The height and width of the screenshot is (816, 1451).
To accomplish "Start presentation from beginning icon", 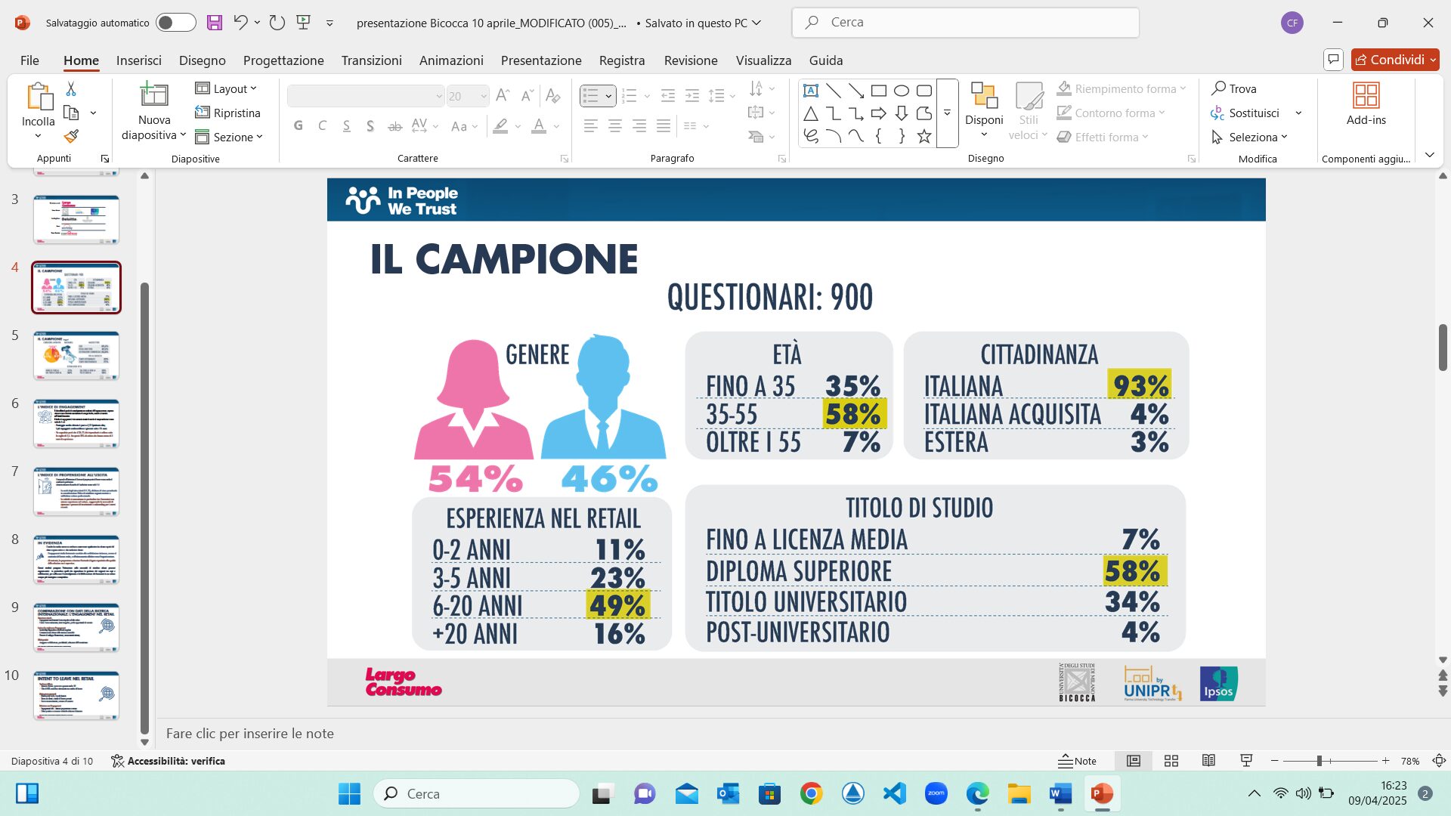I will 304,23.
